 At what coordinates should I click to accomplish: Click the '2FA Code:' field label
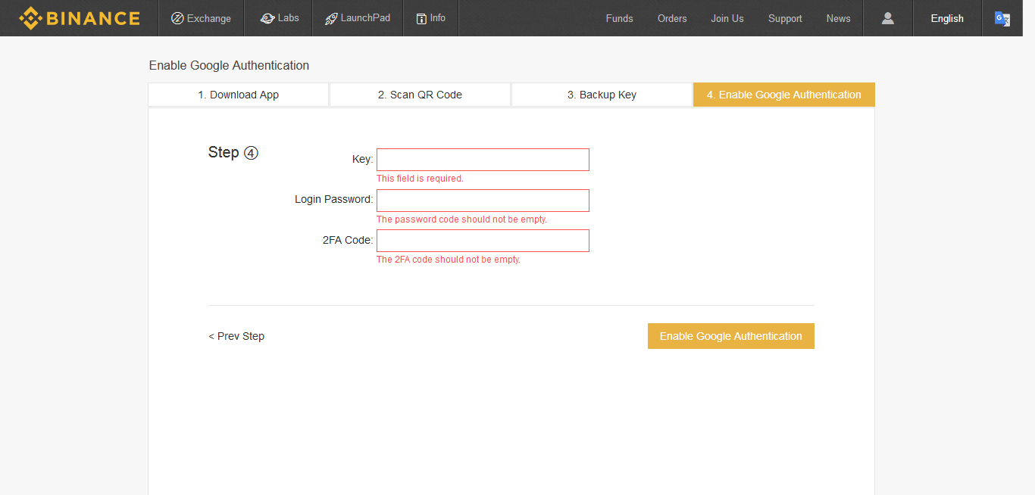348,240
